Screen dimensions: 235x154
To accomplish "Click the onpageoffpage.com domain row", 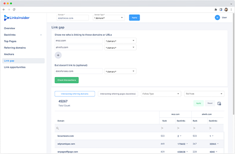I will (x=139, y=151).
